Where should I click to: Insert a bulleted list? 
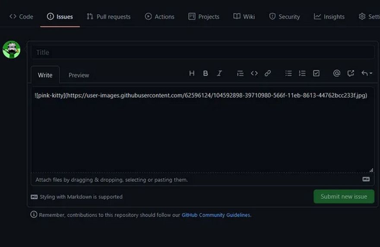(288, 73)
